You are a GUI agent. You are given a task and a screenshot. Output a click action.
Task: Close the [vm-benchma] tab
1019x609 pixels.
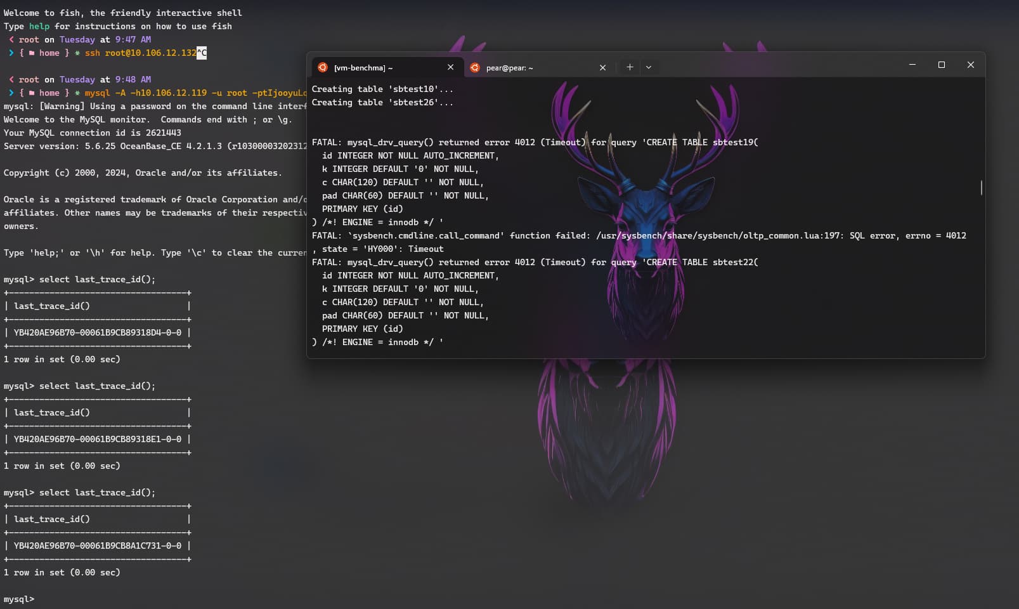pos(451,67)
